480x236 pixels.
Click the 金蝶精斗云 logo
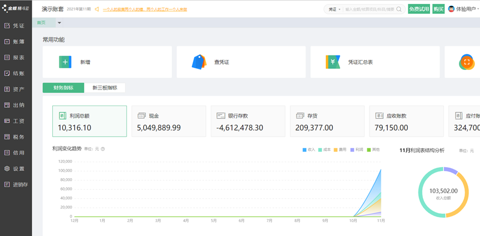point(16,9)
